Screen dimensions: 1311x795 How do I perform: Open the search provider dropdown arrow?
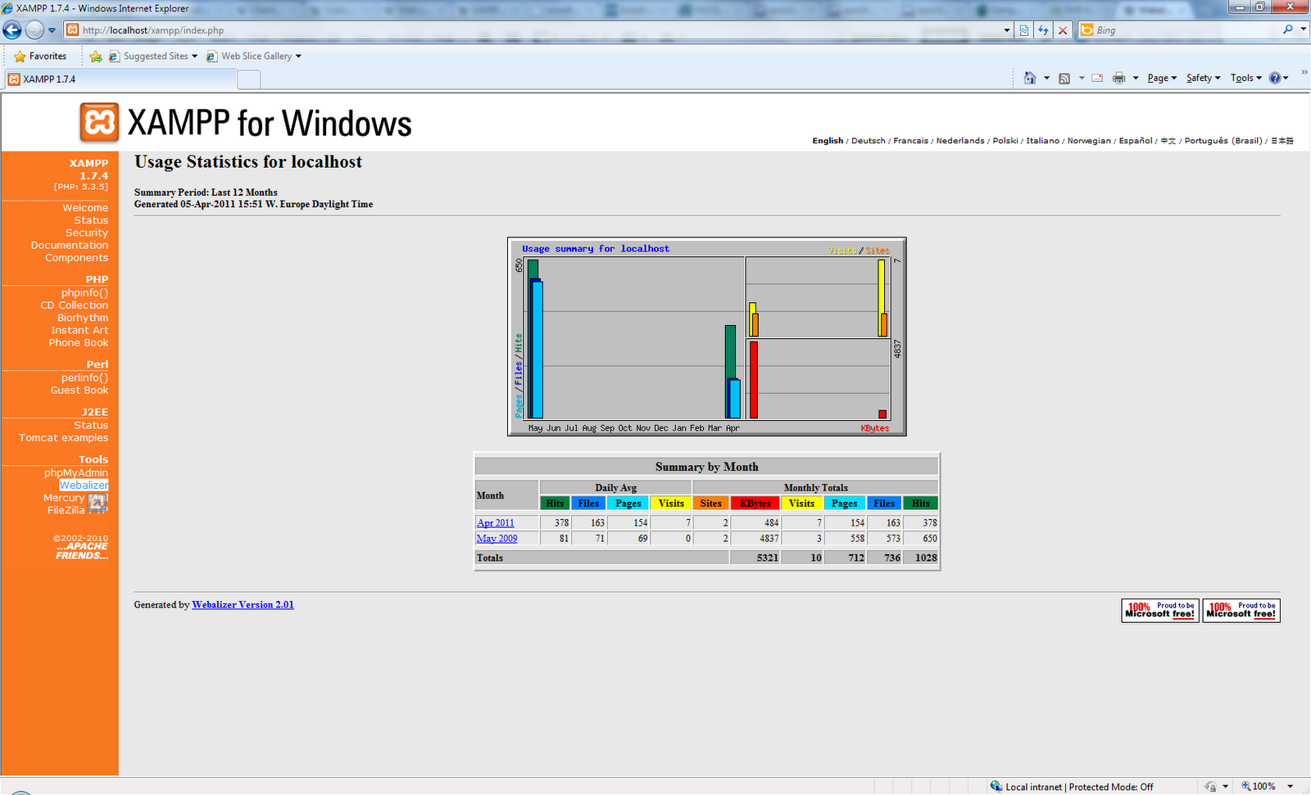[1303, 29]
